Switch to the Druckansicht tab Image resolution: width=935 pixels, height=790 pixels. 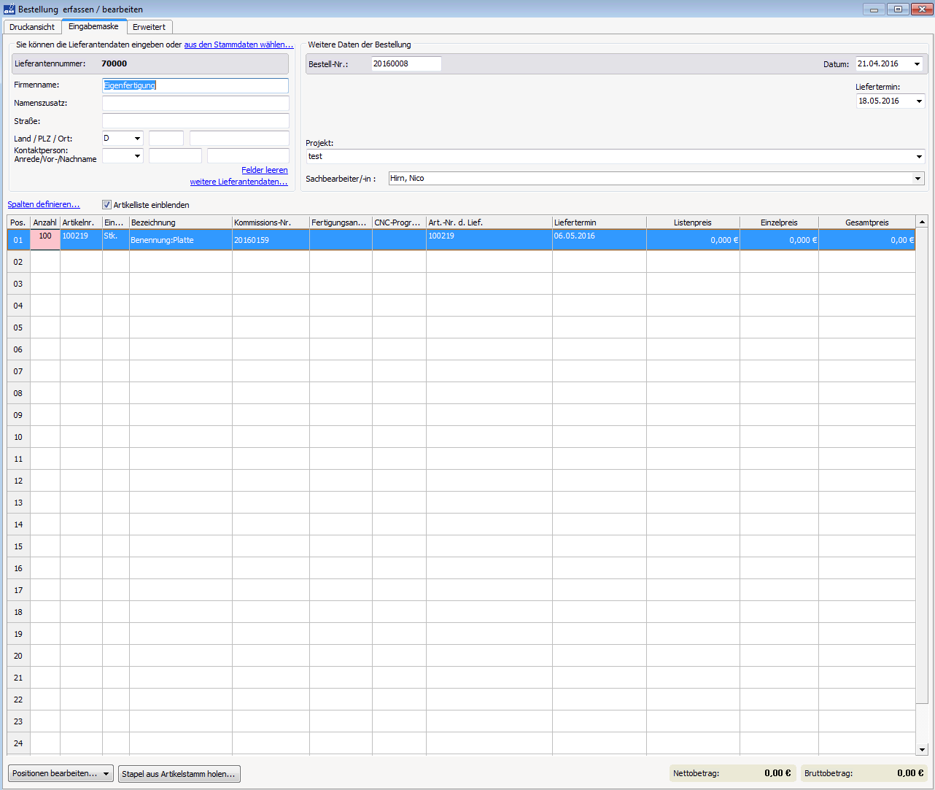(32, 27)
